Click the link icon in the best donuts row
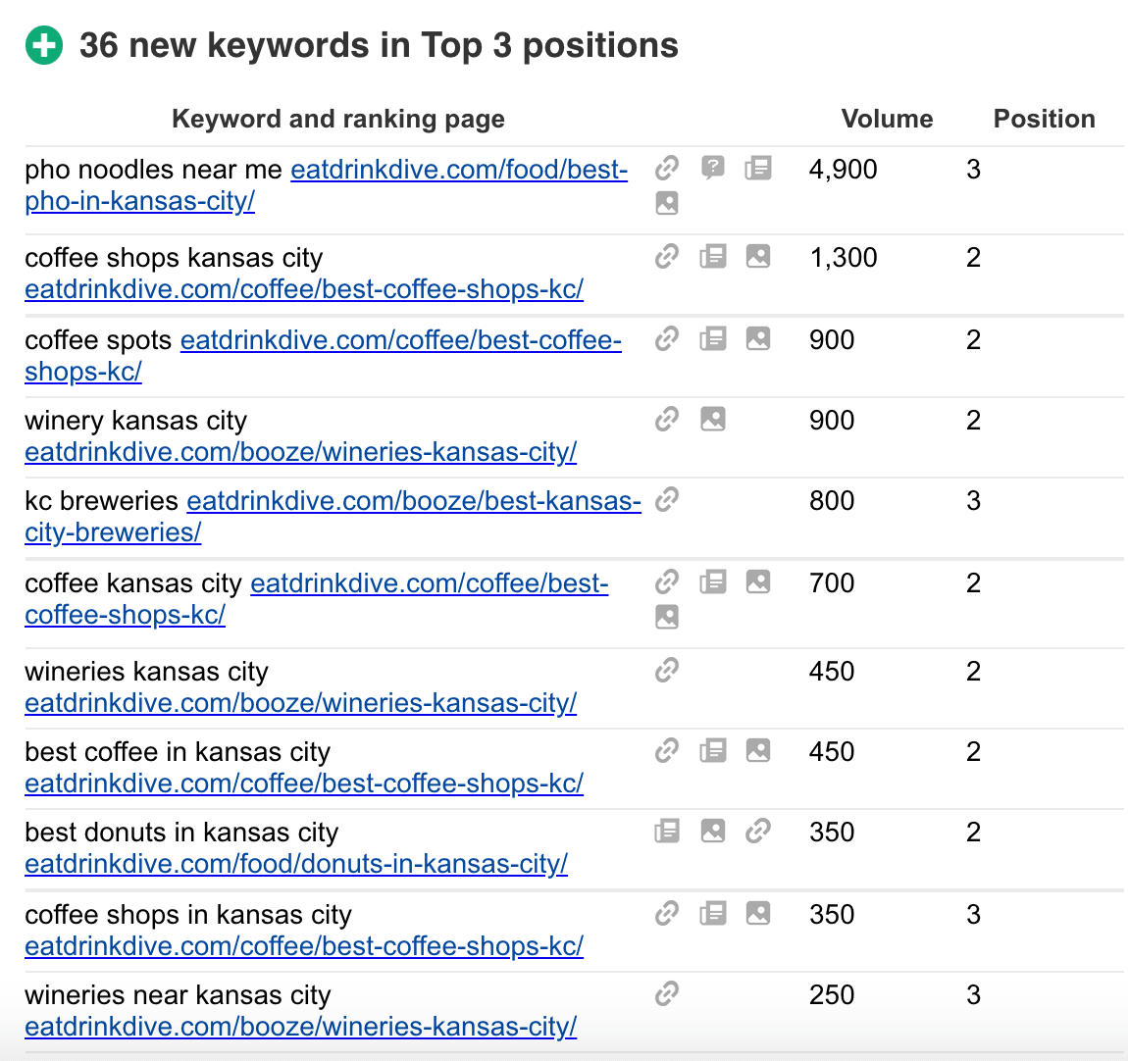 (758, 832)
